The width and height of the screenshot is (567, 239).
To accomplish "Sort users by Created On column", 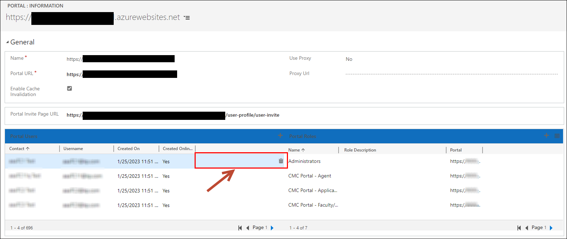I will coord(129,149).
